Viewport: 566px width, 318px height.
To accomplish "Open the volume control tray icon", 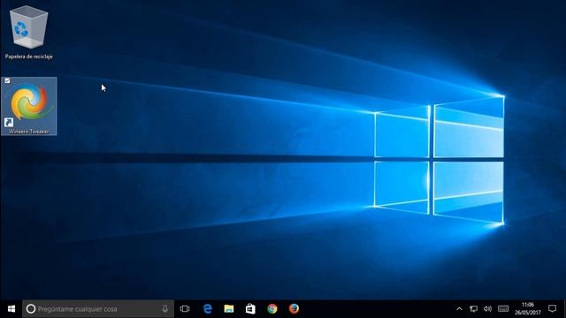I will point(487,309).
